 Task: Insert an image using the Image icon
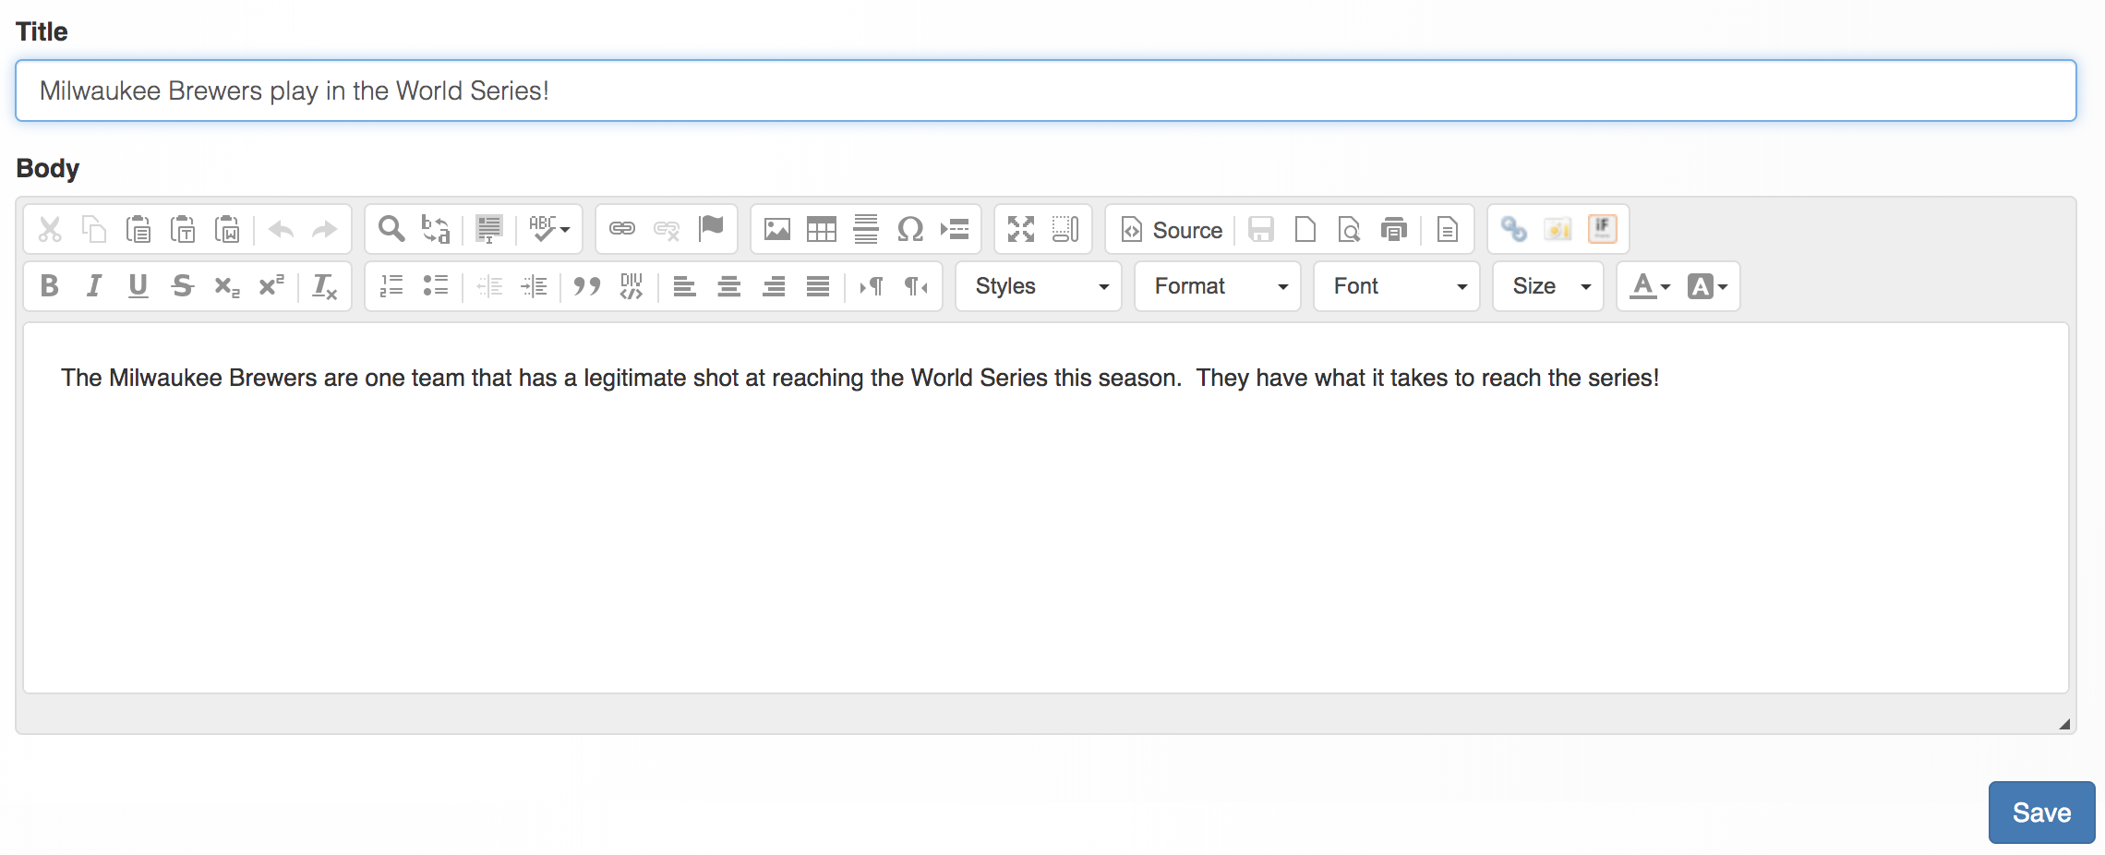click(x=776, y=229)
